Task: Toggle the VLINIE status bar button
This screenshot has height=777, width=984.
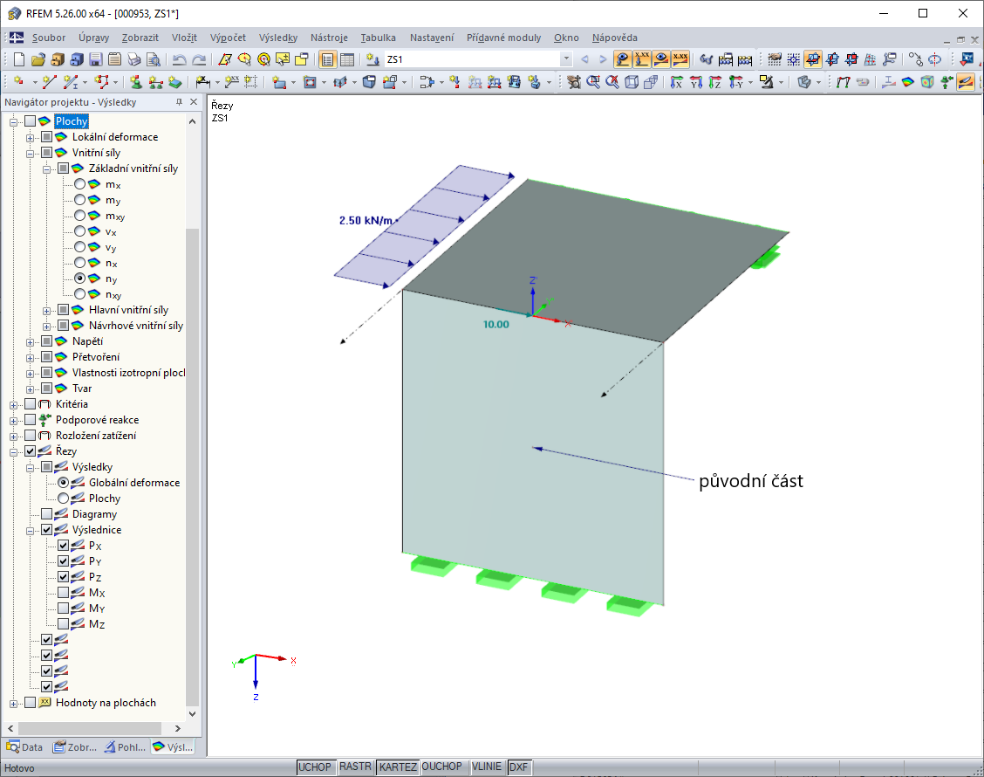Action: 487,767
